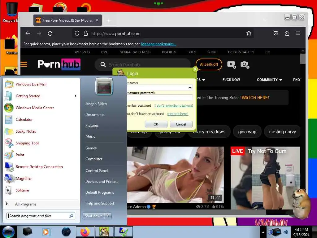Click the 'I don't remember password' link
This screenshot has width=317, height=238.
[173, 105]
